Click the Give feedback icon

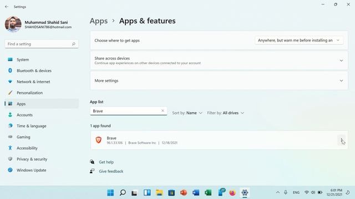92,171
